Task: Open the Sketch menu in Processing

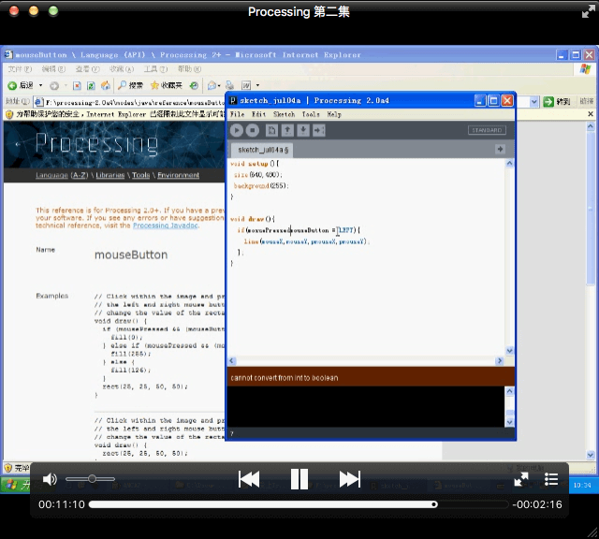Action: [283, 114]
